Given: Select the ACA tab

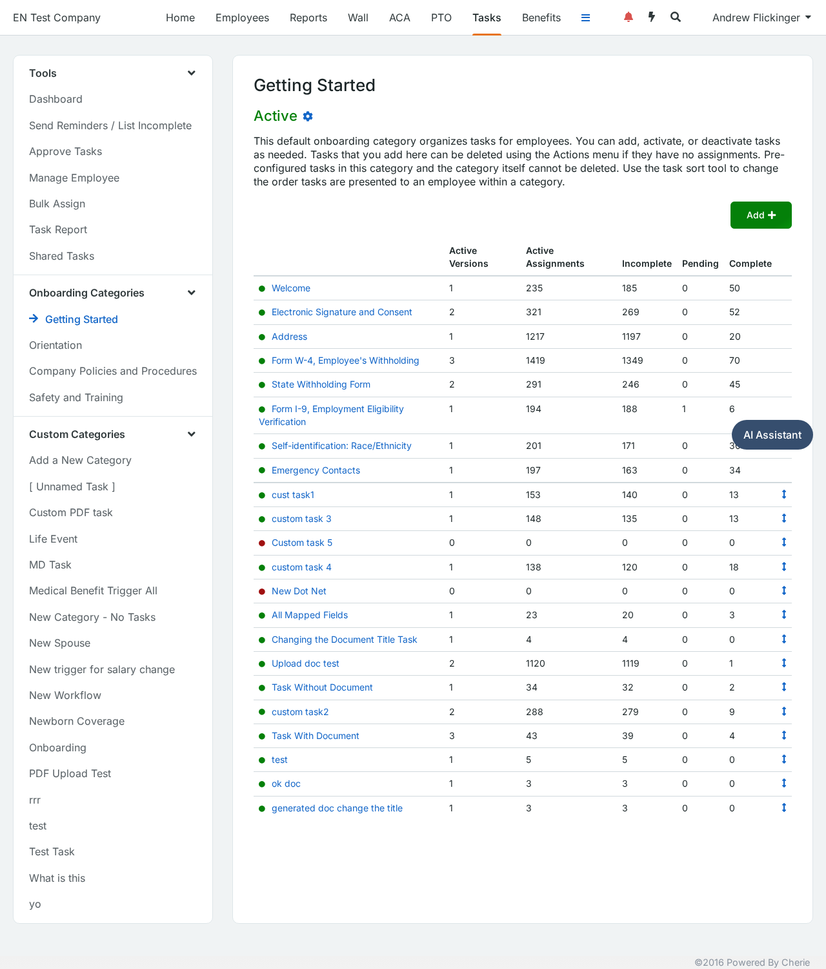Looking at the screenshot, I should click(399, 17).
